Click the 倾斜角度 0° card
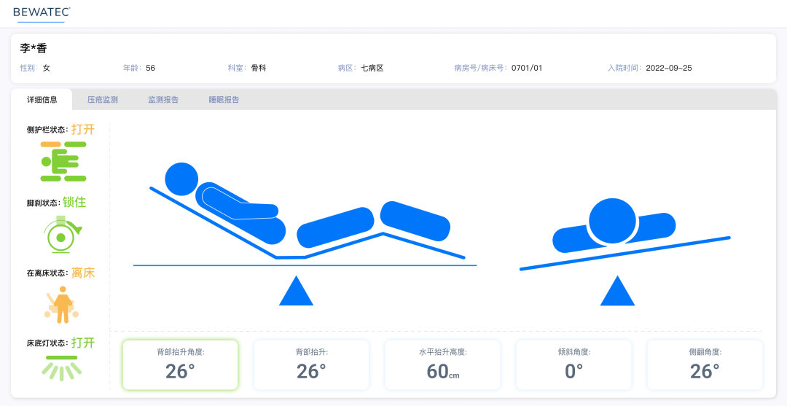This screenshot has height=406, width=787. pyautogui.click(x=573, y=364)
